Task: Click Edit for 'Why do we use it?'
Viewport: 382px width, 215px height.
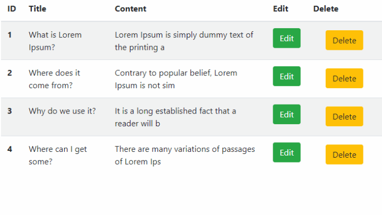Action: (286, 114)
